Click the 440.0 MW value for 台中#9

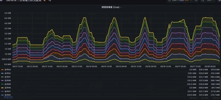(x=204, y=88)
